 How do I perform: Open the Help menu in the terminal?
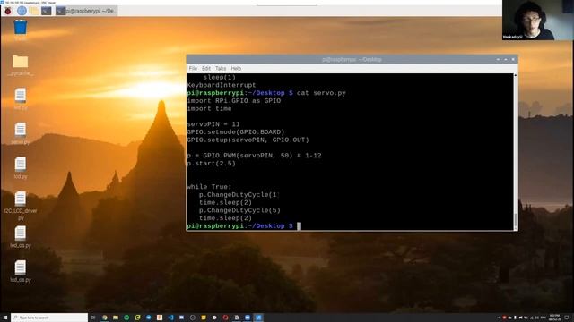coord(236,69)
